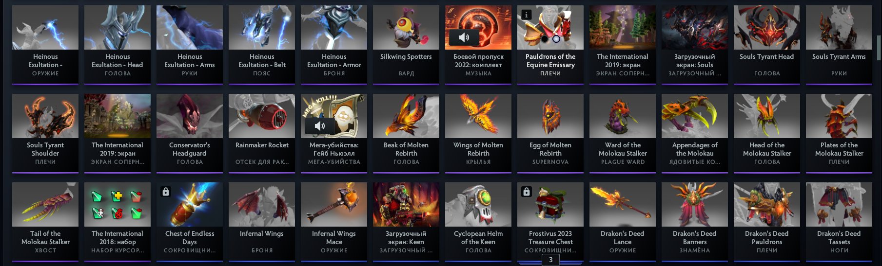Click the lock icon on Frostivus 2023 Treasure Chest
Viewport: 882px width, 266px height.
(x=527, y=192)
